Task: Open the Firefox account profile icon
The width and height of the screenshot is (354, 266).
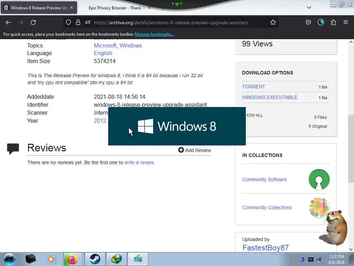Action: 321,22
